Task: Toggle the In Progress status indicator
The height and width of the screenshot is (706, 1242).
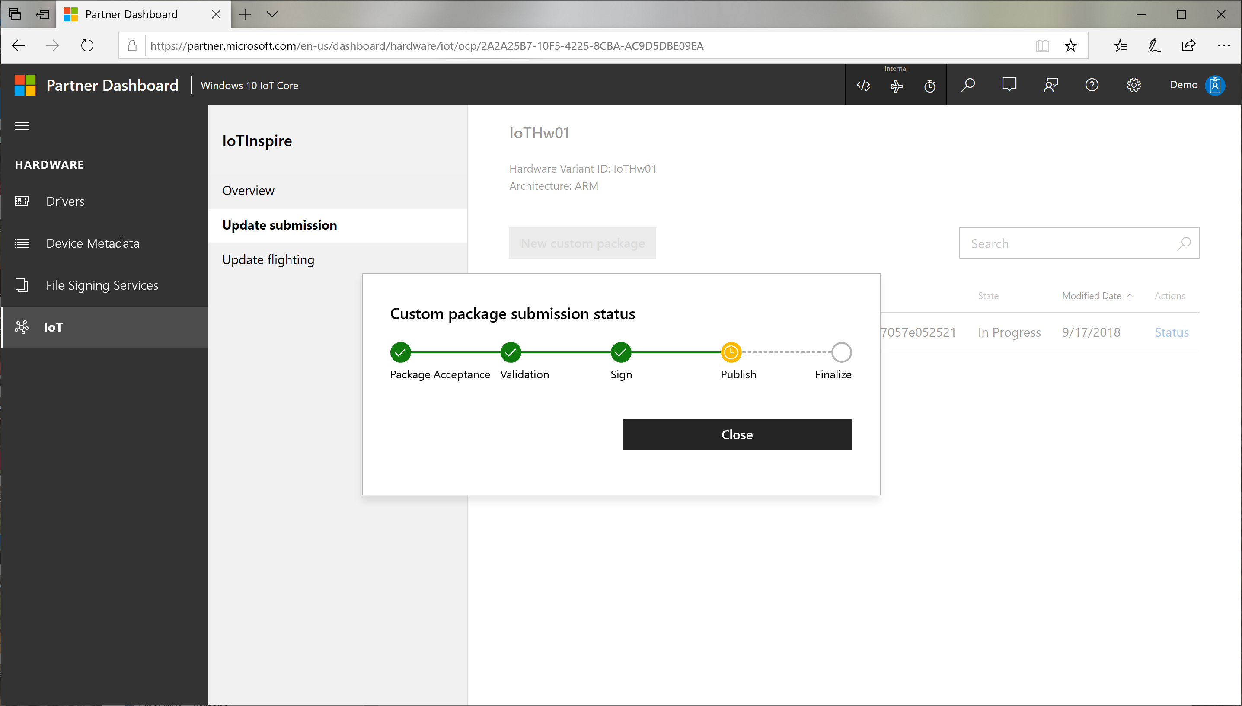Action: [x=1009, y=332]
